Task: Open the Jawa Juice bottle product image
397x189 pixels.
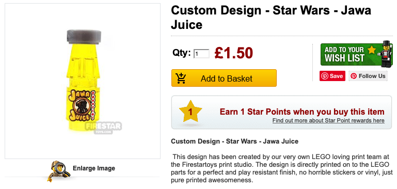Action: click(x=83, y=81)
